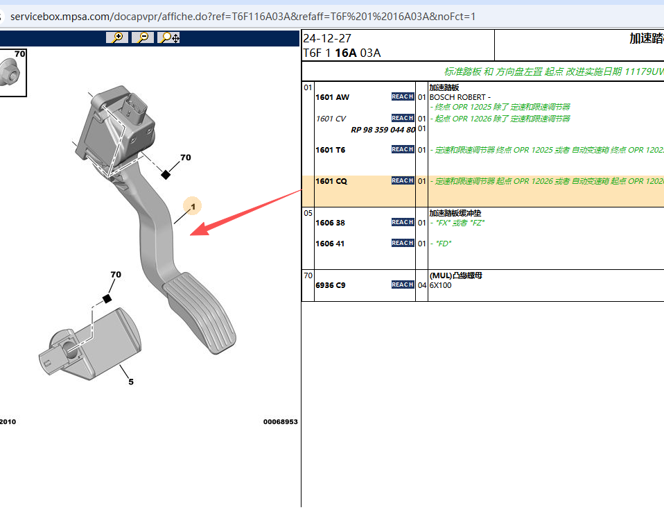Image resolution: width=664 pixels, height=510 pixels.
Task: Open REACH info for part 1601 T6
Action: point(403,150)
